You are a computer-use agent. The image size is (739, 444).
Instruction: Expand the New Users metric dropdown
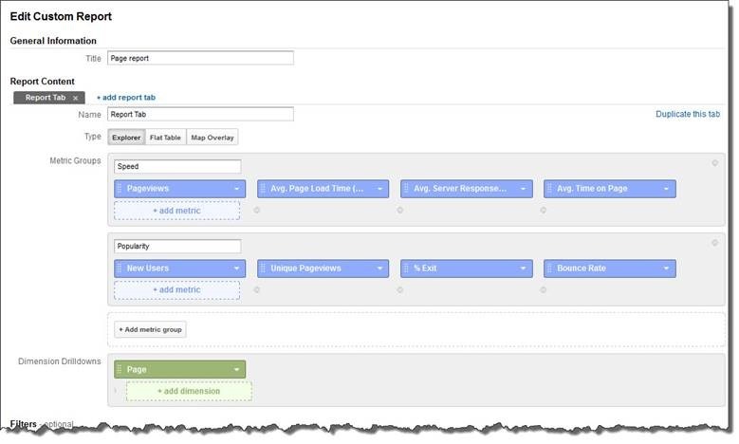pyautogui.click(x=237, y=268)
